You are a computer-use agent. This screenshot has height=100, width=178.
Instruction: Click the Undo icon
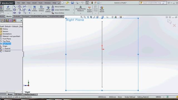[82, 3]
